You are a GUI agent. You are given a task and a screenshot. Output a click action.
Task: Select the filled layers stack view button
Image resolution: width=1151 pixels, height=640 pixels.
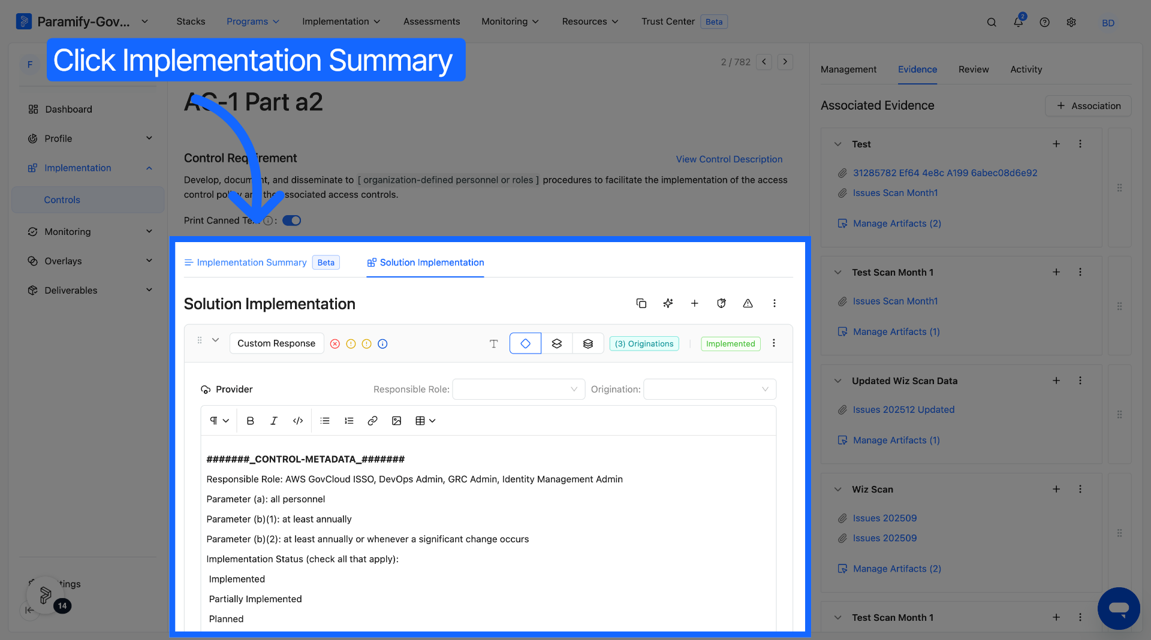click(x=588, y=343)
